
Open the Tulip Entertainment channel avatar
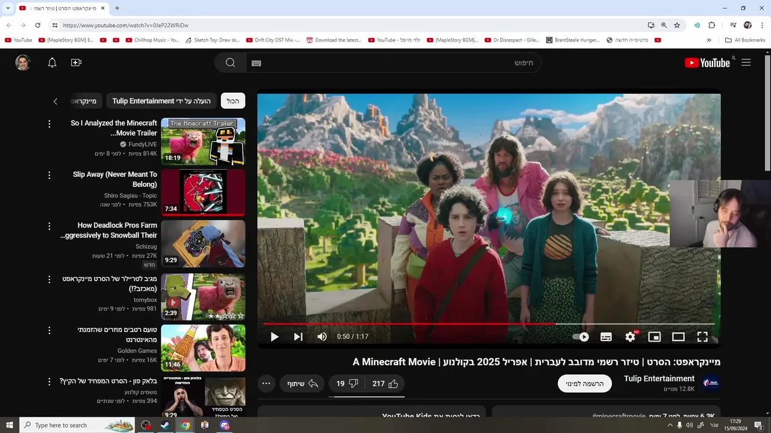pos(711,383)
